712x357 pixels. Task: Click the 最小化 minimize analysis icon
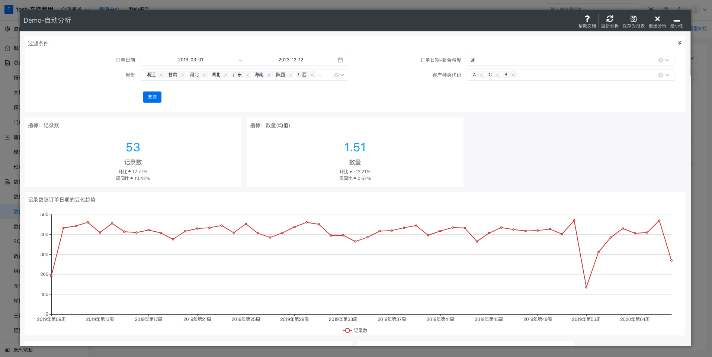pos(677,21)
